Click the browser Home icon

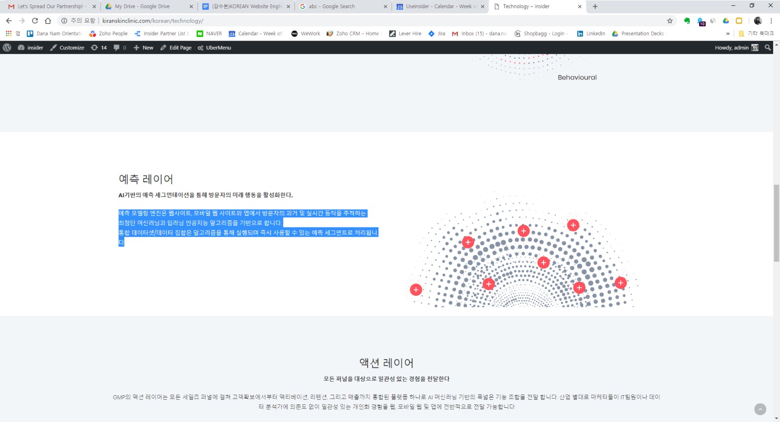click(48, 21)
